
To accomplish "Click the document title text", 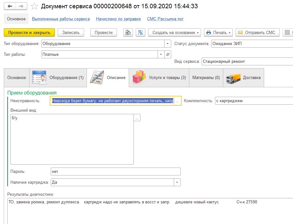I will tap(120, 6).
